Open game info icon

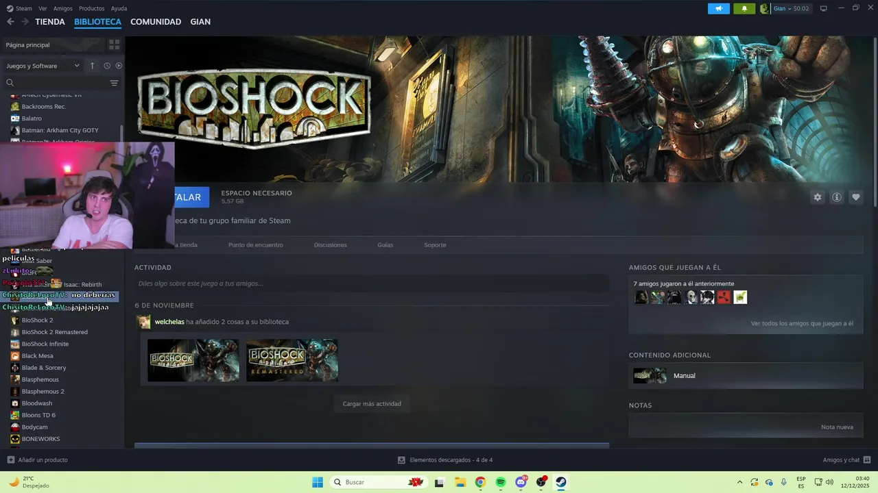[837, 197]
